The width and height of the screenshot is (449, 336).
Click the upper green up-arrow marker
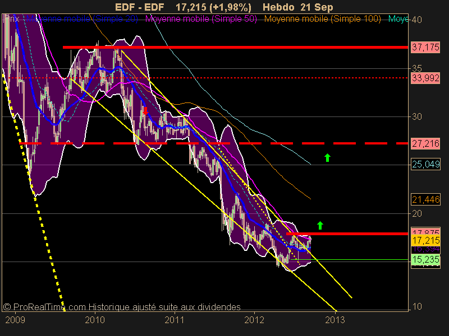point(327,158)
